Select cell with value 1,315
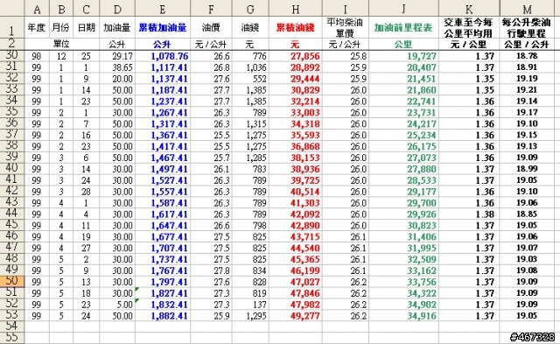This screenshot has width=560, height=344. click(x=250, y=123)
